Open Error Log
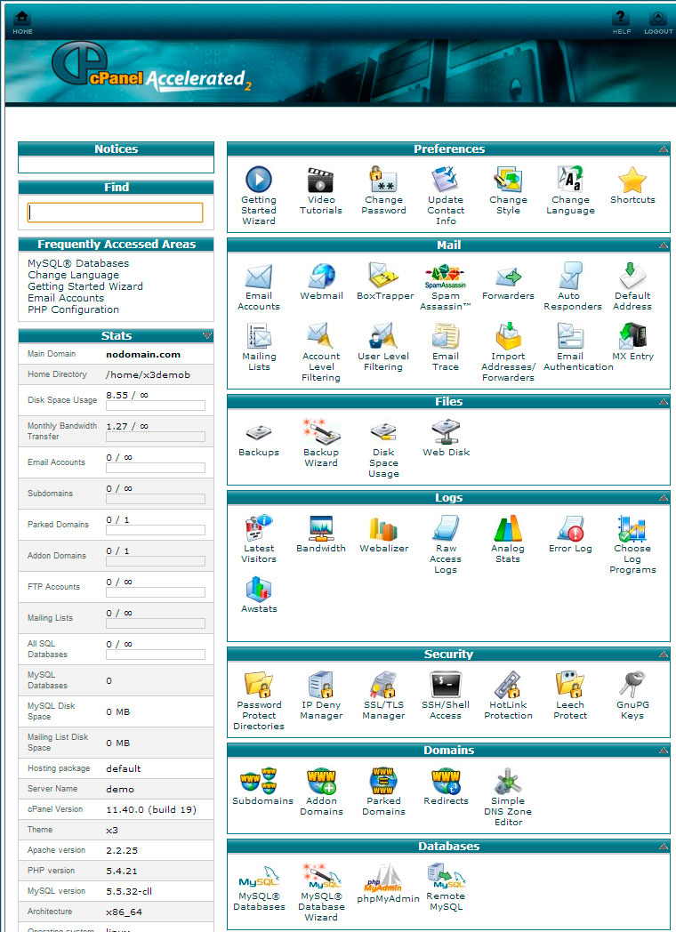 pyautogui.click(x=570, y=529)
